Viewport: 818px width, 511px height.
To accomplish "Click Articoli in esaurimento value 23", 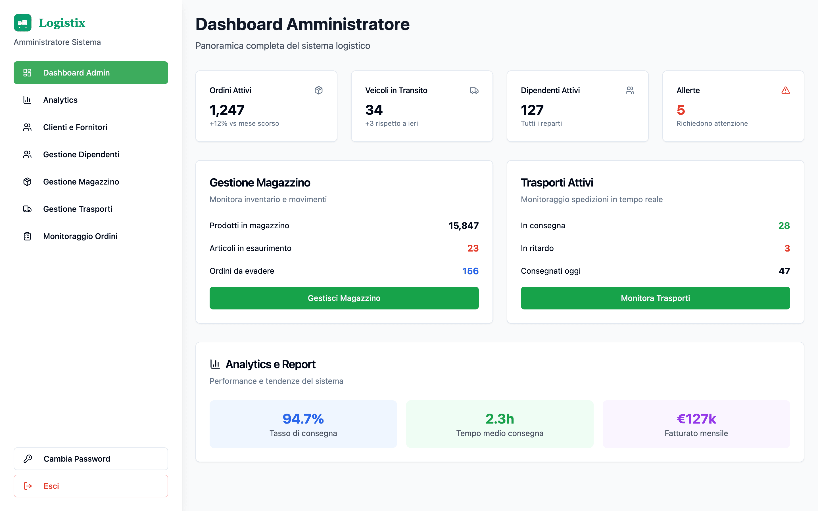I will coord(473,248).
